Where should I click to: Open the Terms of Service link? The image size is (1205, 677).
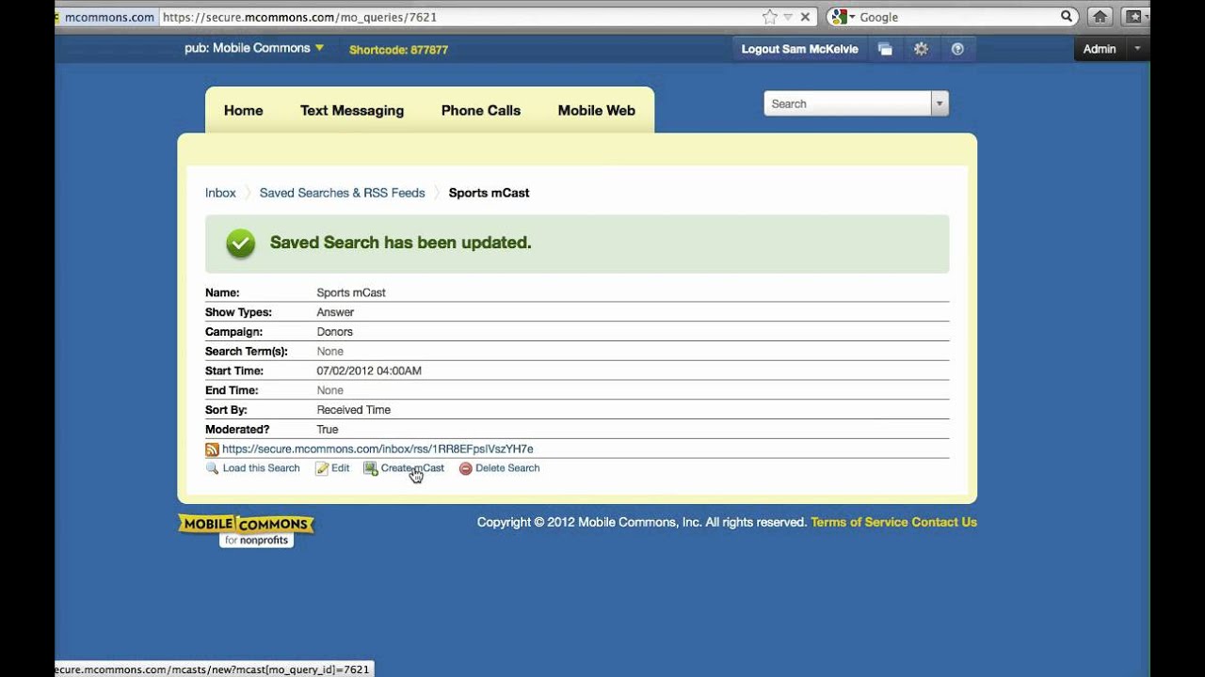point(860,522)
